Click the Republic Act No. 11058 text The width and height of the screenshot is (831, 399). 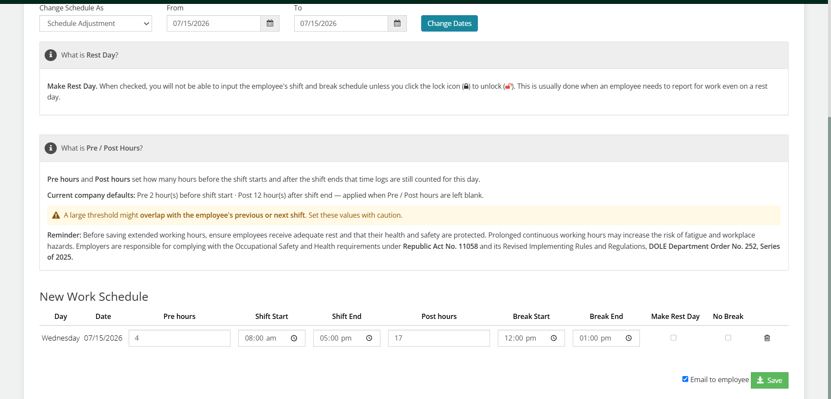coord(440,246)
